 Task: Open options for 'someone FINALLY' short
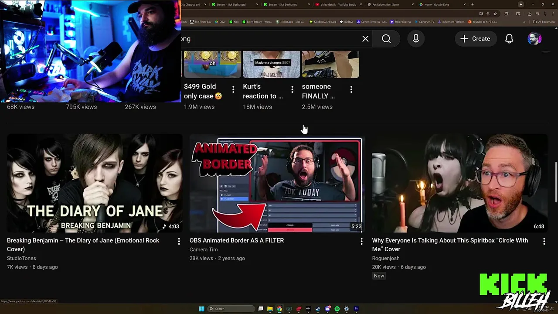[351, 89]
